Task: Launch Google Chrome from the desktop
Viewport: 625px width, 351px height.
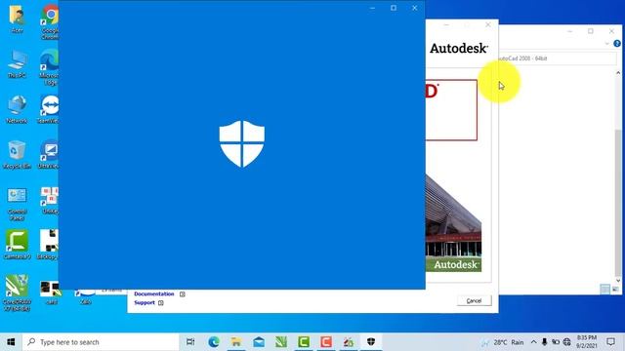Action: pos(50,21)
